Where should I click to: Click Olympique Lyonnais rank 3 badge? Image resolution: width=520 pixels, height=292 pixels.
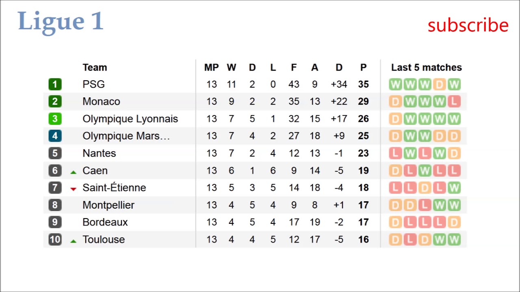[55, 119]
